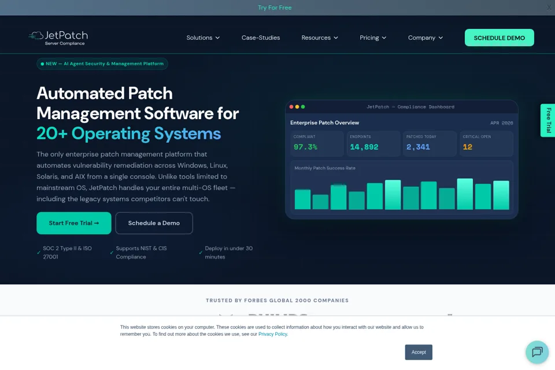The width and height of the screenshot is (555, 370).
Task: Click the JetPatch logo
Action: click(58, 38)
